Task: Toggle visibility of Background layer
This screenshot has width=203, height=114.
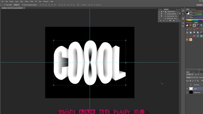Action: coord(187,92)
